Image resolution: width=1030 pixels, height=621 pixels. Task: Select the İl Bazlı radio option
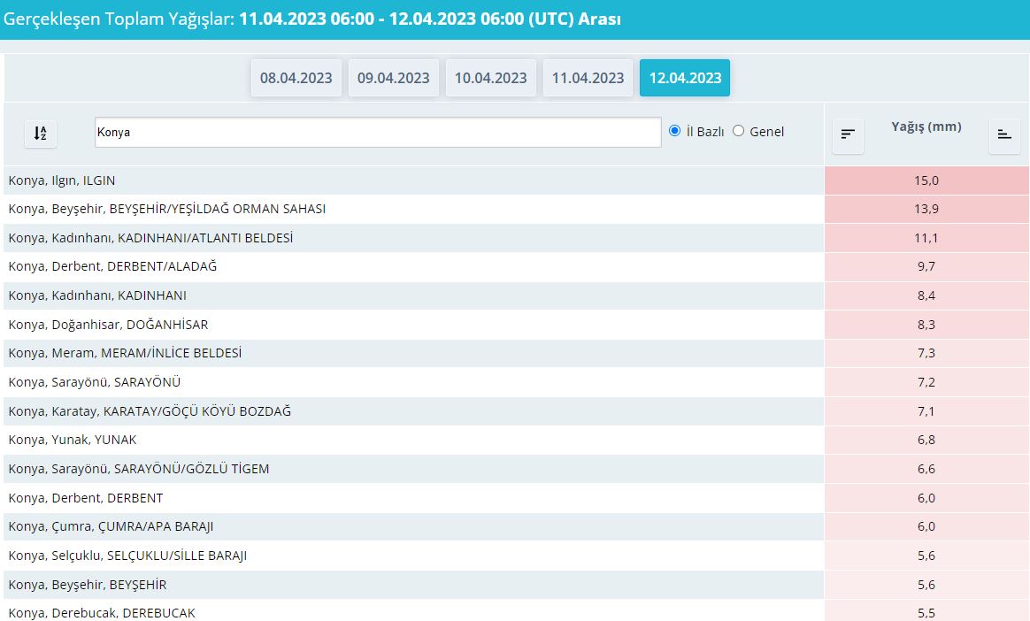tap(675, 131)
